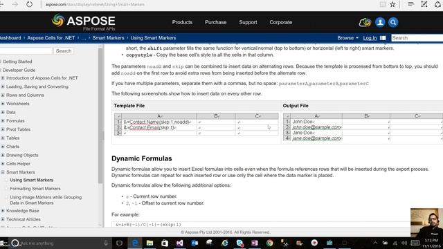
Task: Expand the breadcrumb ellipsis
Action: (84, 38)
